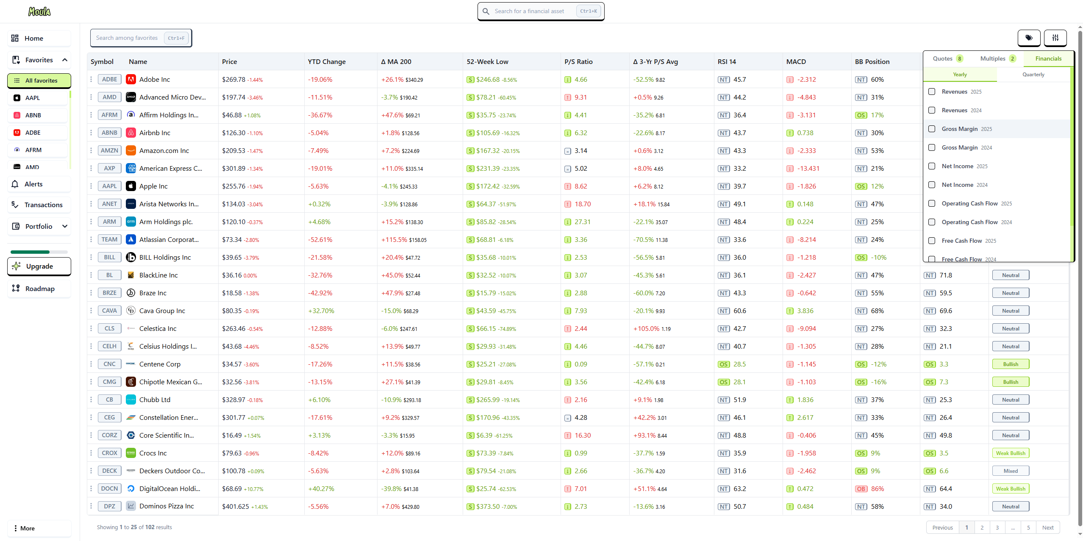Open row options for Dominos Pizza Inc
Viewport: 1083px width, 541px height.
coord(91,506)
